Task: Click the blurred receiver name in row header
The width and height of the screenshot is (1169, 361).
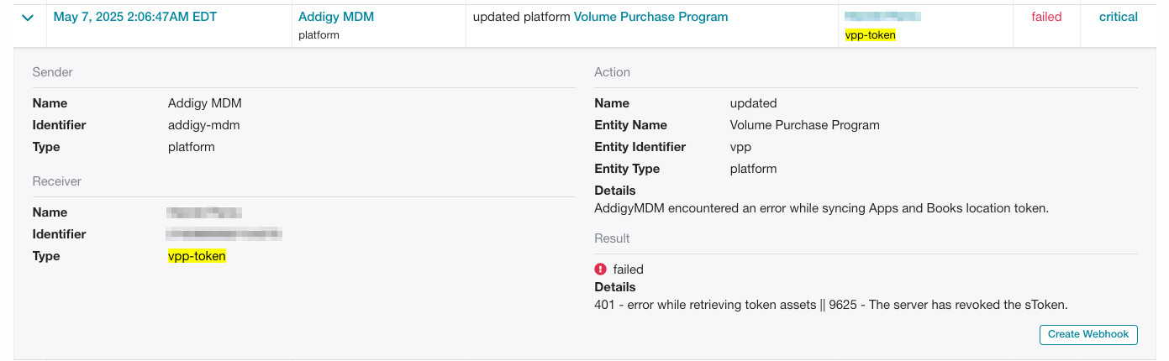Action: coord(882,16)
